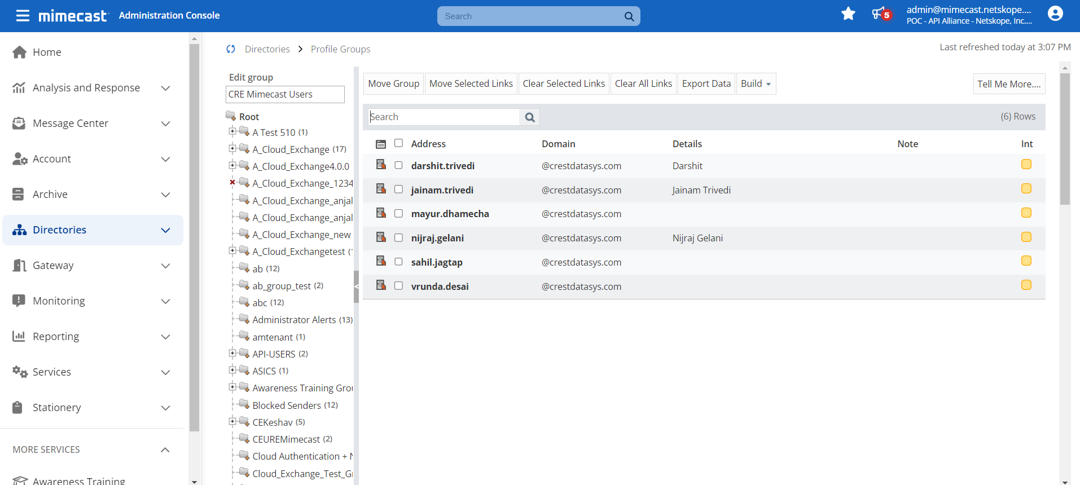This screenshot has width=1080, height=485.
Task: Toggle the select-all checkbox in header
Action: point(398,143)
